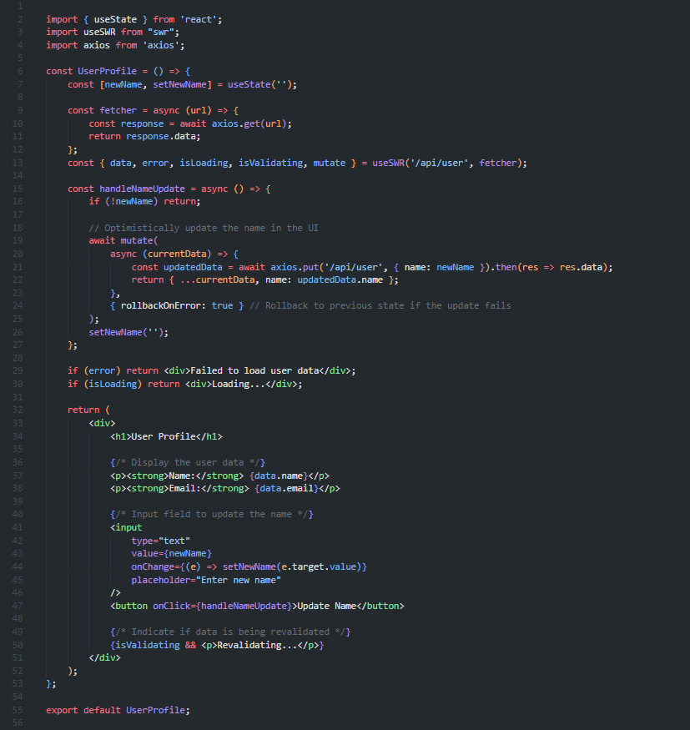Click 'Failed to load user data' text

tap(266, 370)
